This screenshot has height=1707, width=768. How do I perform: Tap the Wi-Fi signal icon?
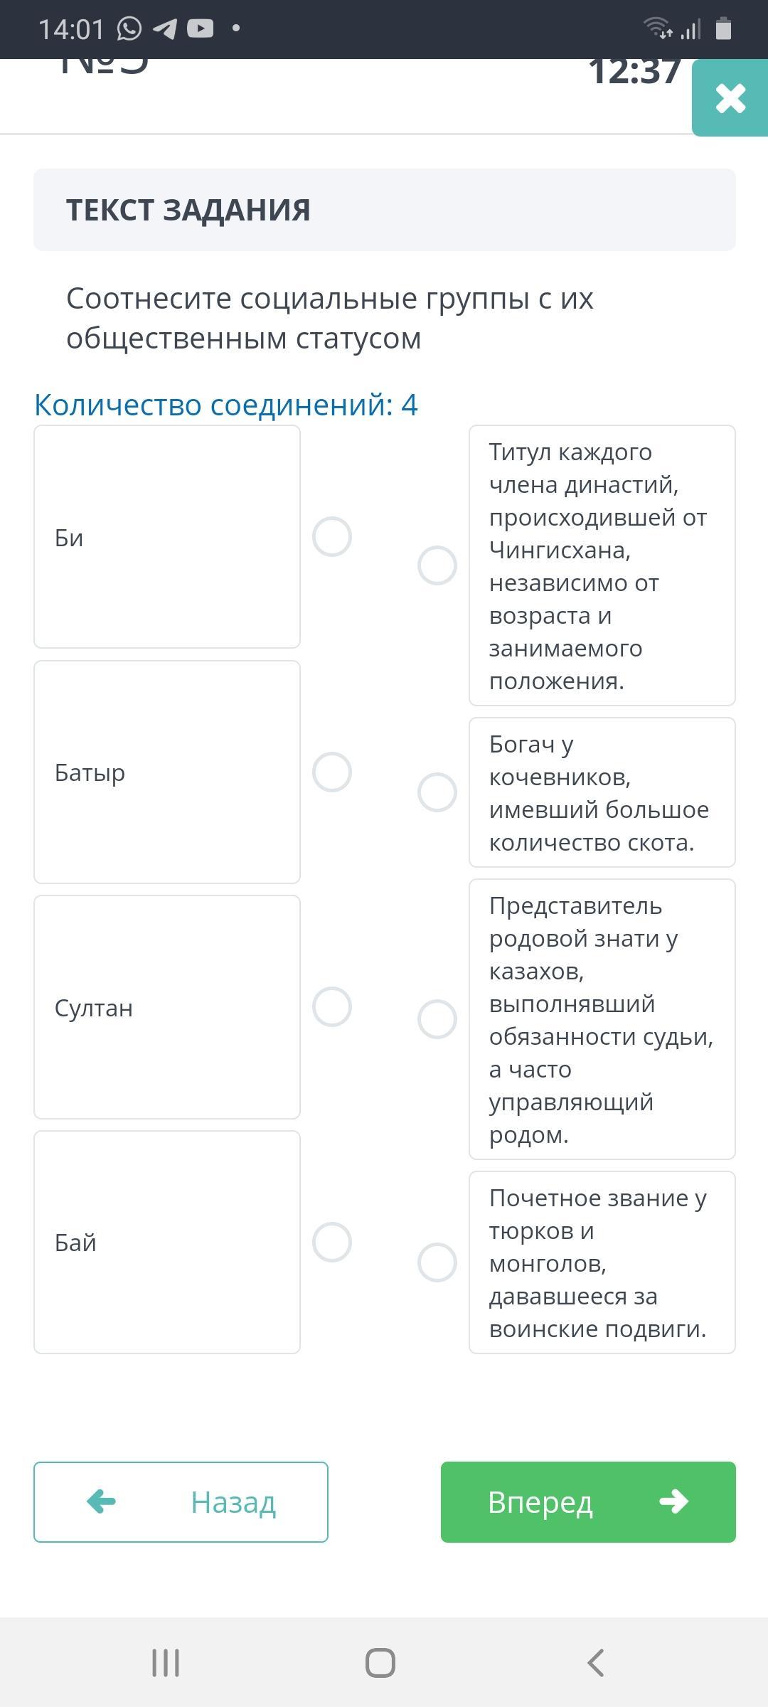click(658, 29)
